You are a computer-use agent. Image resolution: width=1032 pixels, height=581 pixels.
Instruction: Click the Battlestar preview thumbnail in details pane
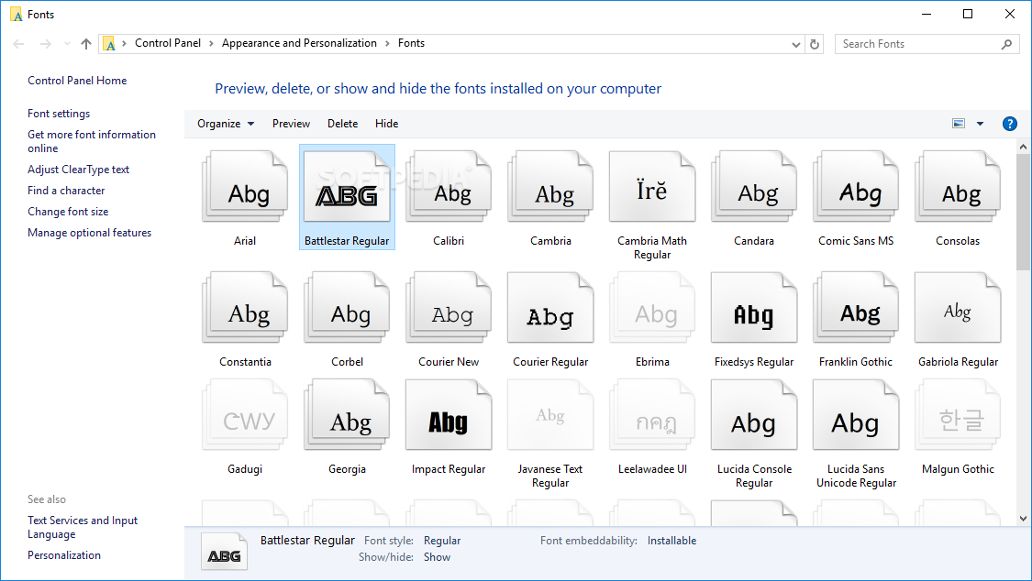point(224,551)
